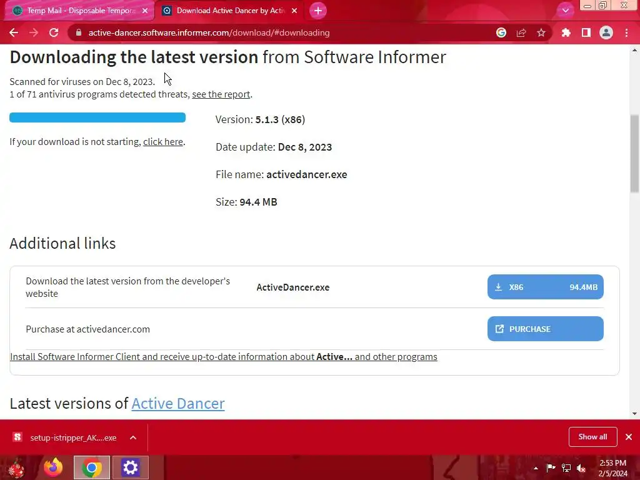This screenshot has width=640, height=480.
Task: Go back to the previous page
Action: [x=14, y=32]
